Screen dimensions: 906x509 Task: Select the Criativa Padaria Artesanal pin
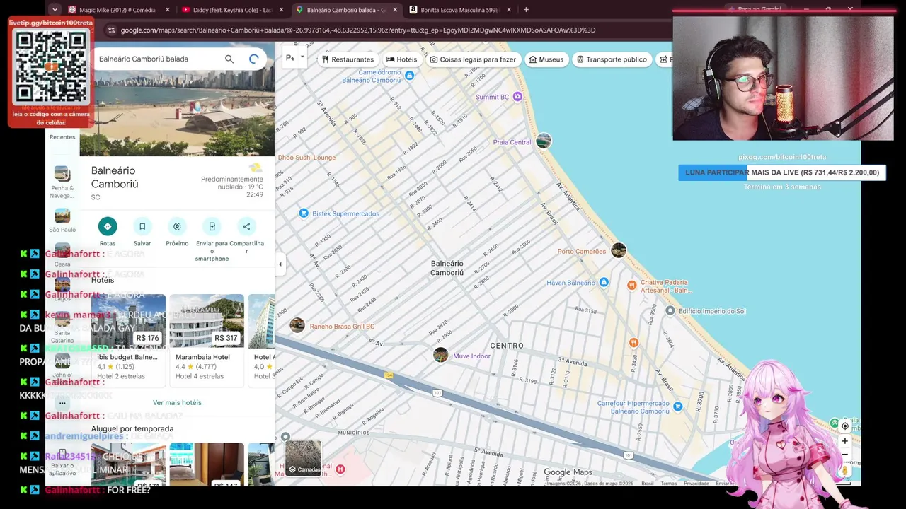pyautogui.click(x=632, y=285)
